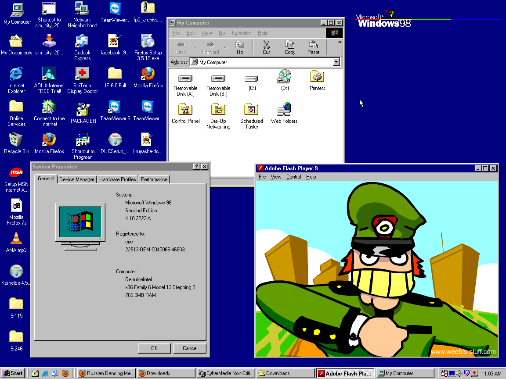Open the Back button history dropdown arrow

(x=195, y=48)
